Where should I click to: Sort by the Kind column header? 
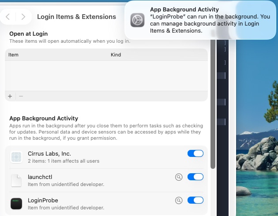click(116, 55)
